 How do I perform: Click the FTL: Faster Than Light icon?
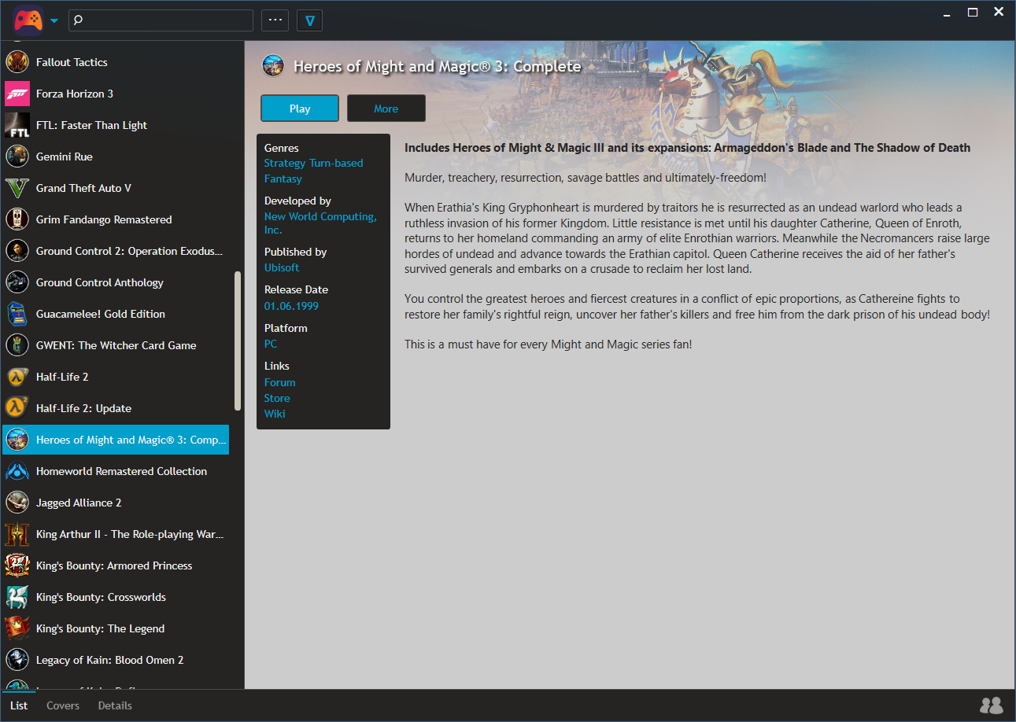coord(17,125)
